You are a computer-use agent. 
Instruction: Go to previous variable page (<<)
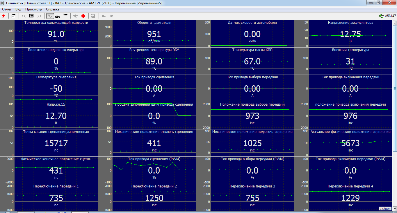24,16
